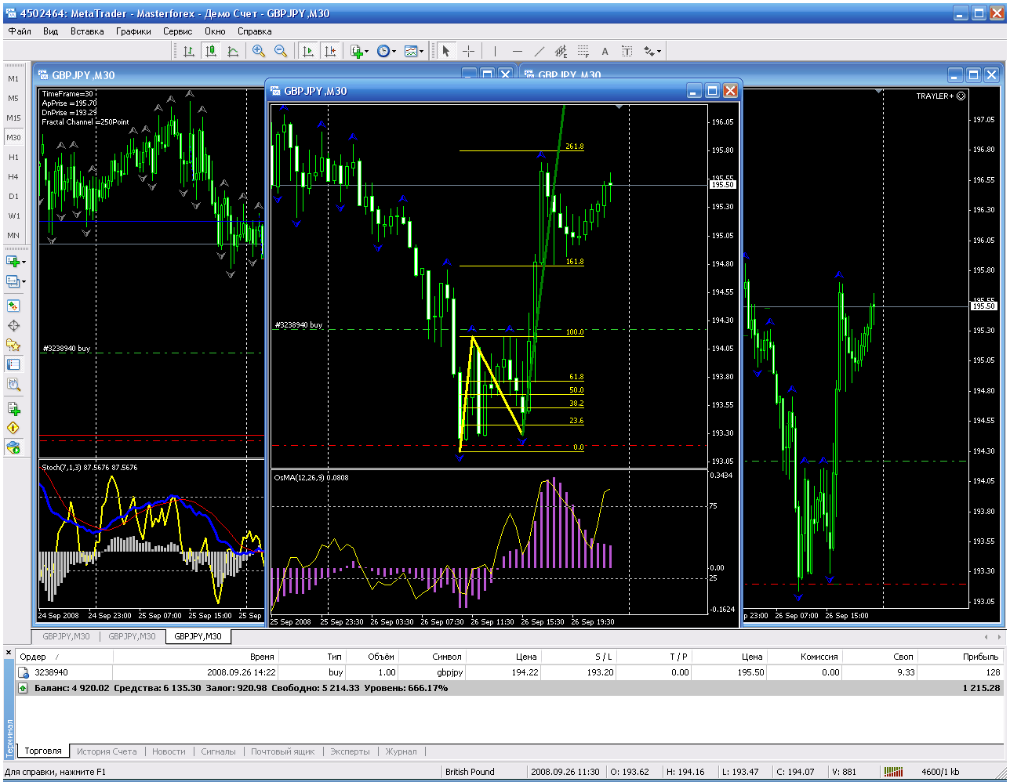
Task: Open New Chart from side toolbar
Action: pos(13,262)
